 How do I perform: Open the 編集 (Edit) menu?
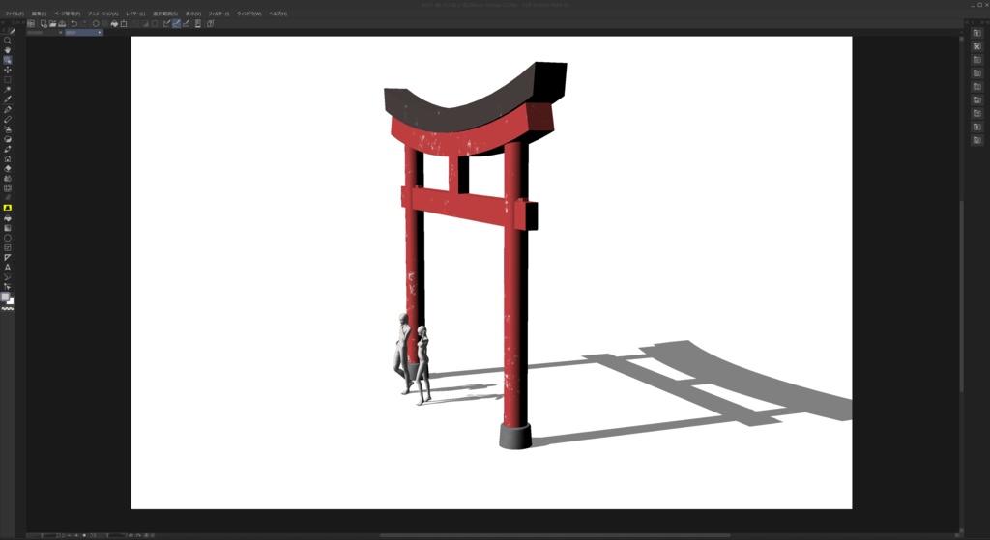39,14
